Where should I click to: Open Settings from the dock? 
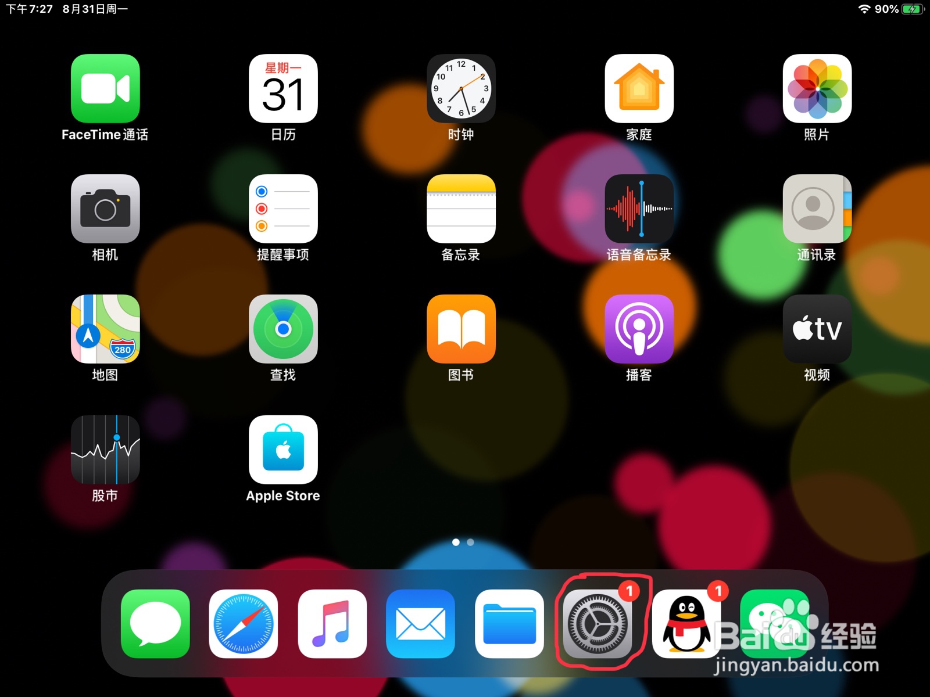pyautogui.click(x=598, y=624)
